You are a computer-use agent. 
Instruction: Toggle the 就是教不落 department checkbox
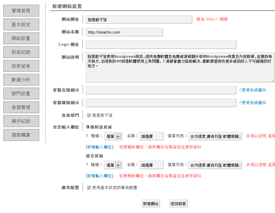[x=89, y=115]
